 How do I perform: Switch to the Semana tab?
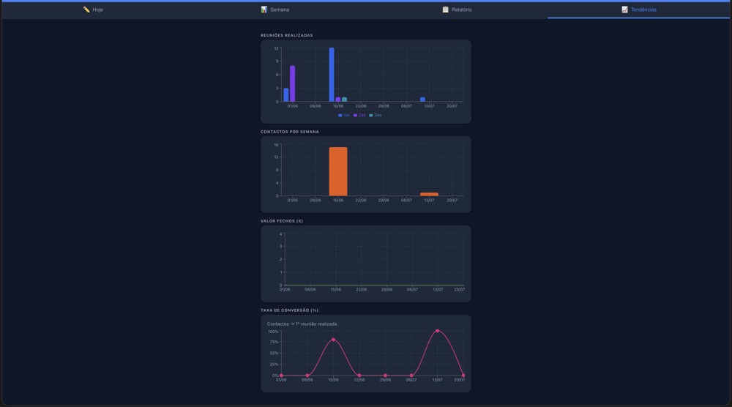[x=275, y=10]
